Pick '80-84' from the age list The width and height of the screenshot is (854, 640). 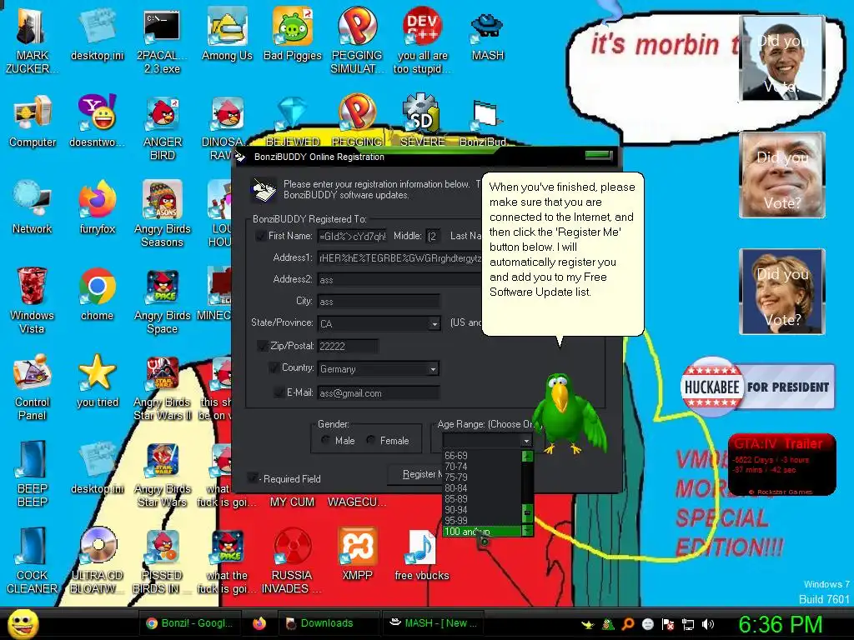[482, 488]
